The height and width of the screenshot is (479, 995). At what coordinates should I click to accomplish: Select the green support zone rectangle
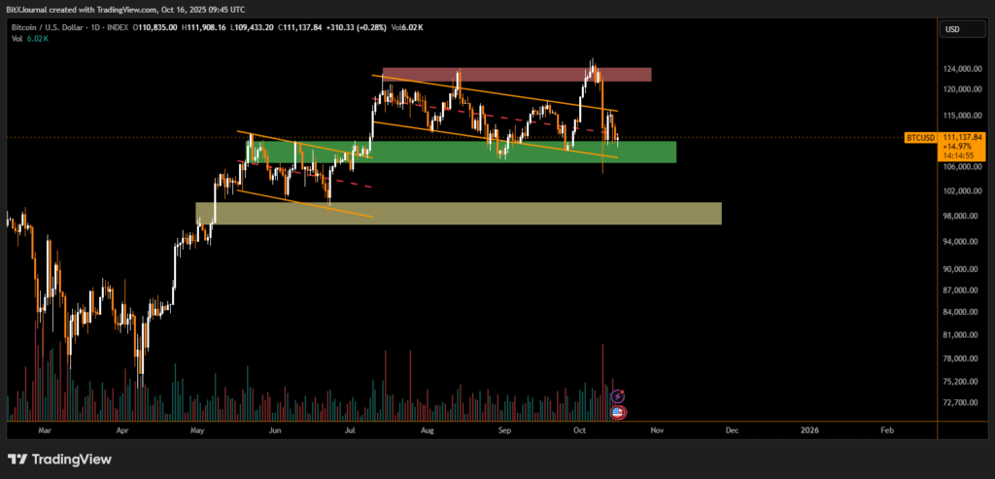pos(457,152)
